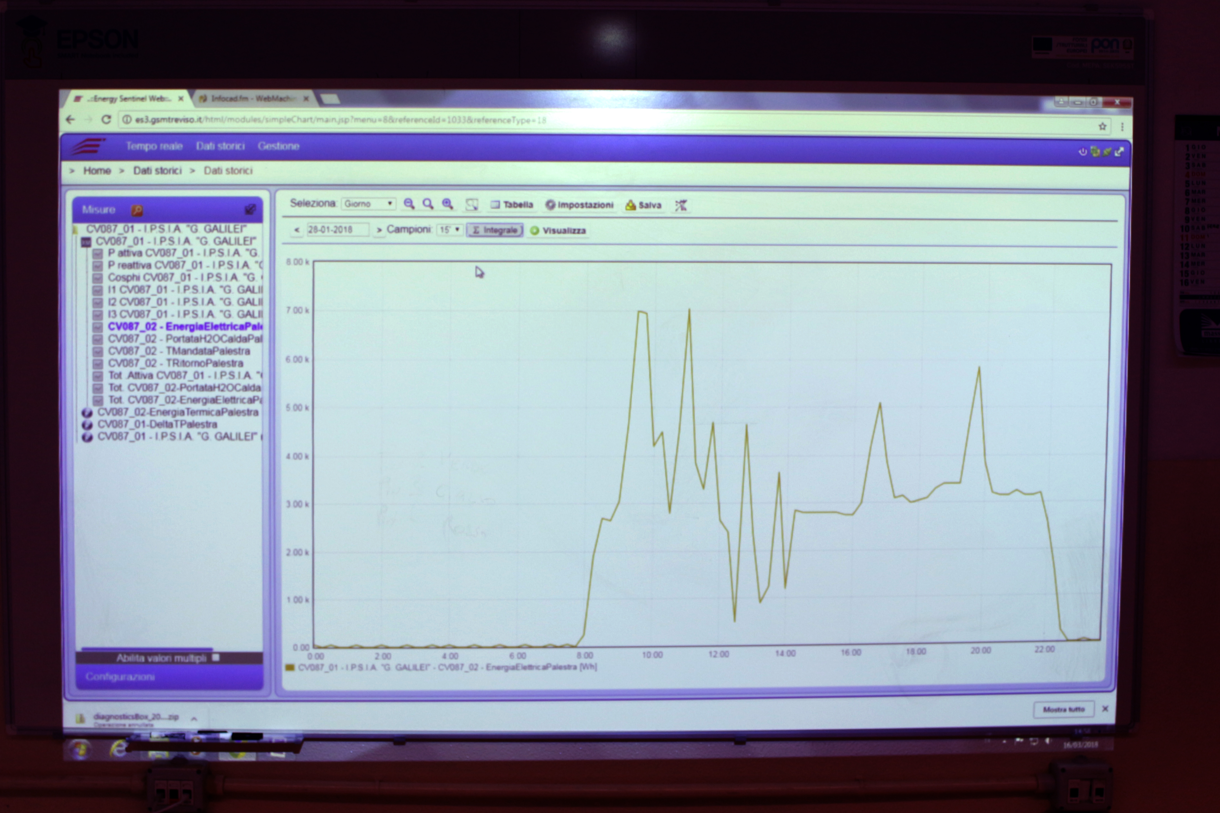The height and width of the screenshot is (813, 1220).
Task: Bookmark page with the star icon
Action: pos(1102,126)
